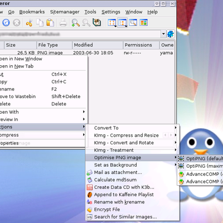Sort by File Type column header
Image resolution: width=223 pixels, height=223 pixels.
tap(54, 45)
